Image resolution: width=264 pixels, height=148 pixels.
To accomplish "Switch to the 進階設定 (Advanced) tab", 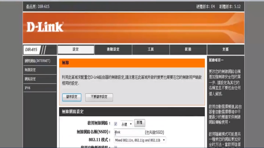I will pyautogui.click(x=113, y=49).
